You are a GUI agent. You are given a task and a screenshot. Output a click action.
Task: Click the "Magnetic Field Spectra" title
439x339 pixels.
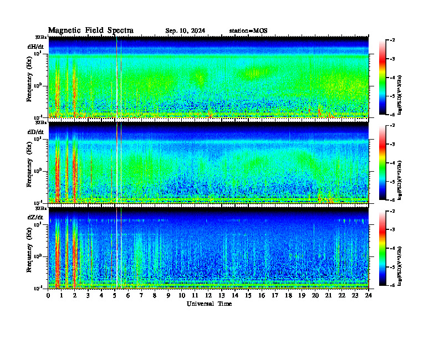[x=91, y=30]
